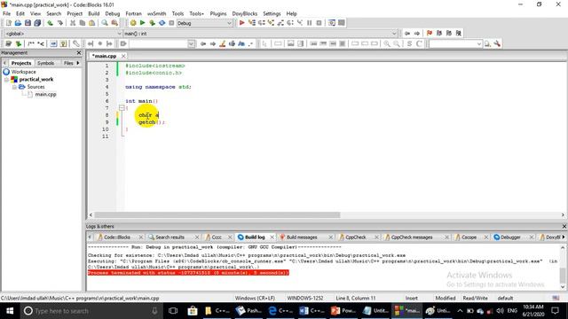The width and height of the screenshot is (568, 319).
Task: Click the debugger Run to cursor icon
Action: pyautogui.click(x=252, y=23)
